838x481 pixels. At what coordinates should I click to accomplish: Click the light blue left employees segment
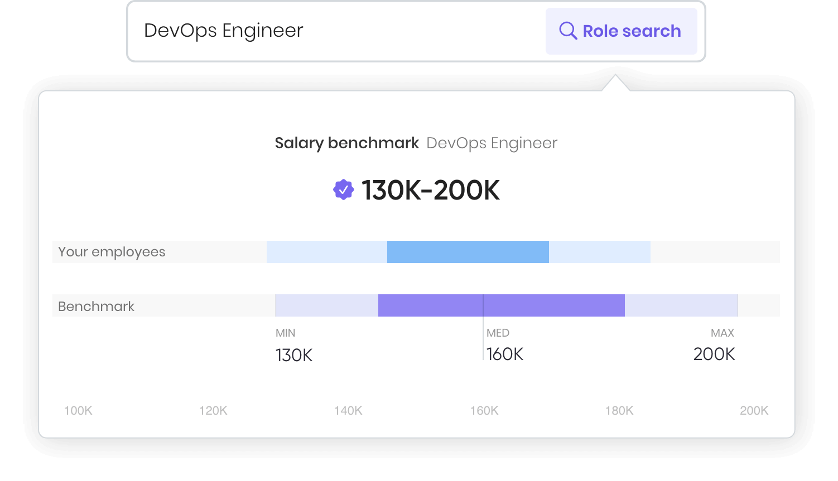326,252
